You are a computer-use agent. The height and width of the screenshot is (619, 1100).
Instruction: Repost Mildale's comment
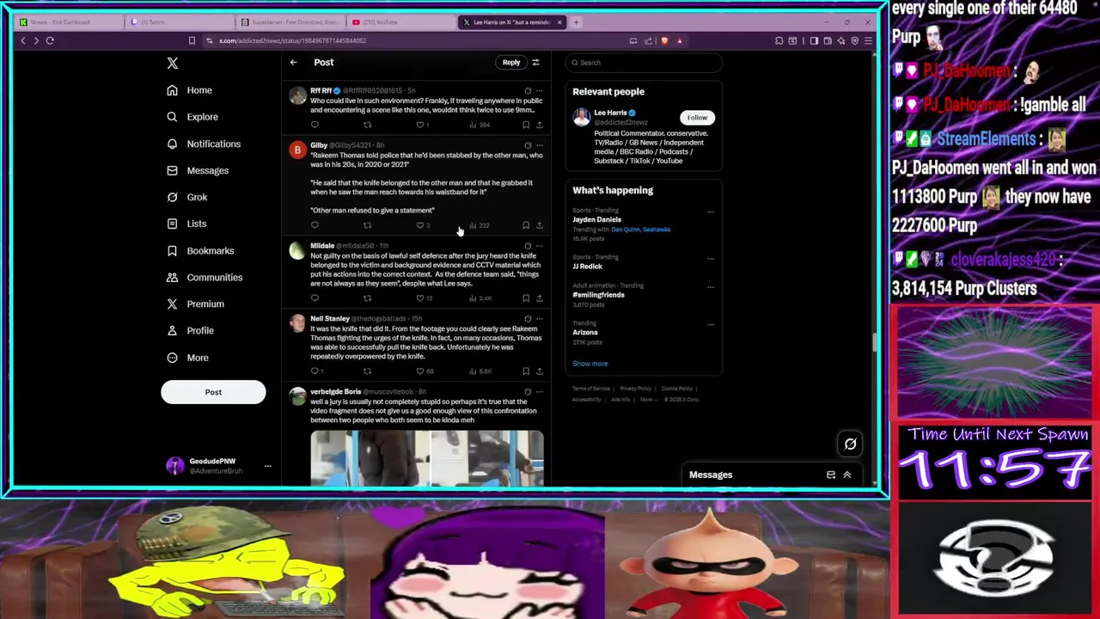[x=367, y=298]
